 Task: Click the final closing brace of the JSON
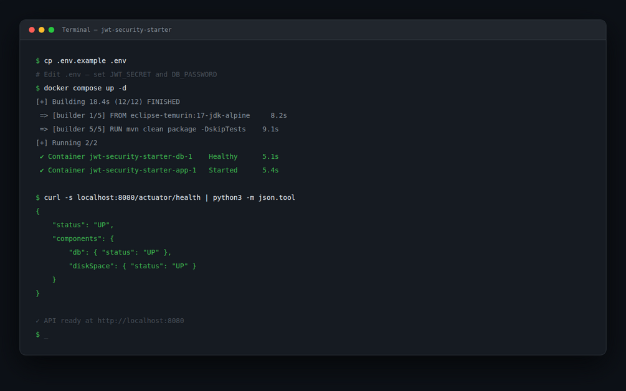[37, 294]
